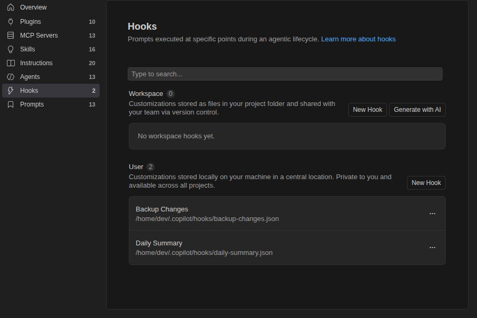The image size is (477, 318).
Task: Open the Prompts section
Action: [x=51, y=104]
